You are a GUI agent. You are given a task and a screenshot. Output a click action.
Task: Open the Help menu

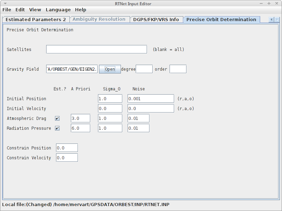(x=80, y=10)
